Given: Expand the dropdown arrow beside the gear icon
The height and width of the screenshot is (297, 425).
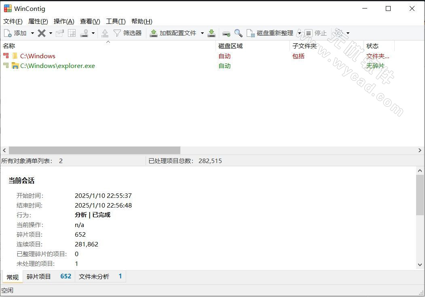Looking at the screenshot, I should click(x=348, y=33).
